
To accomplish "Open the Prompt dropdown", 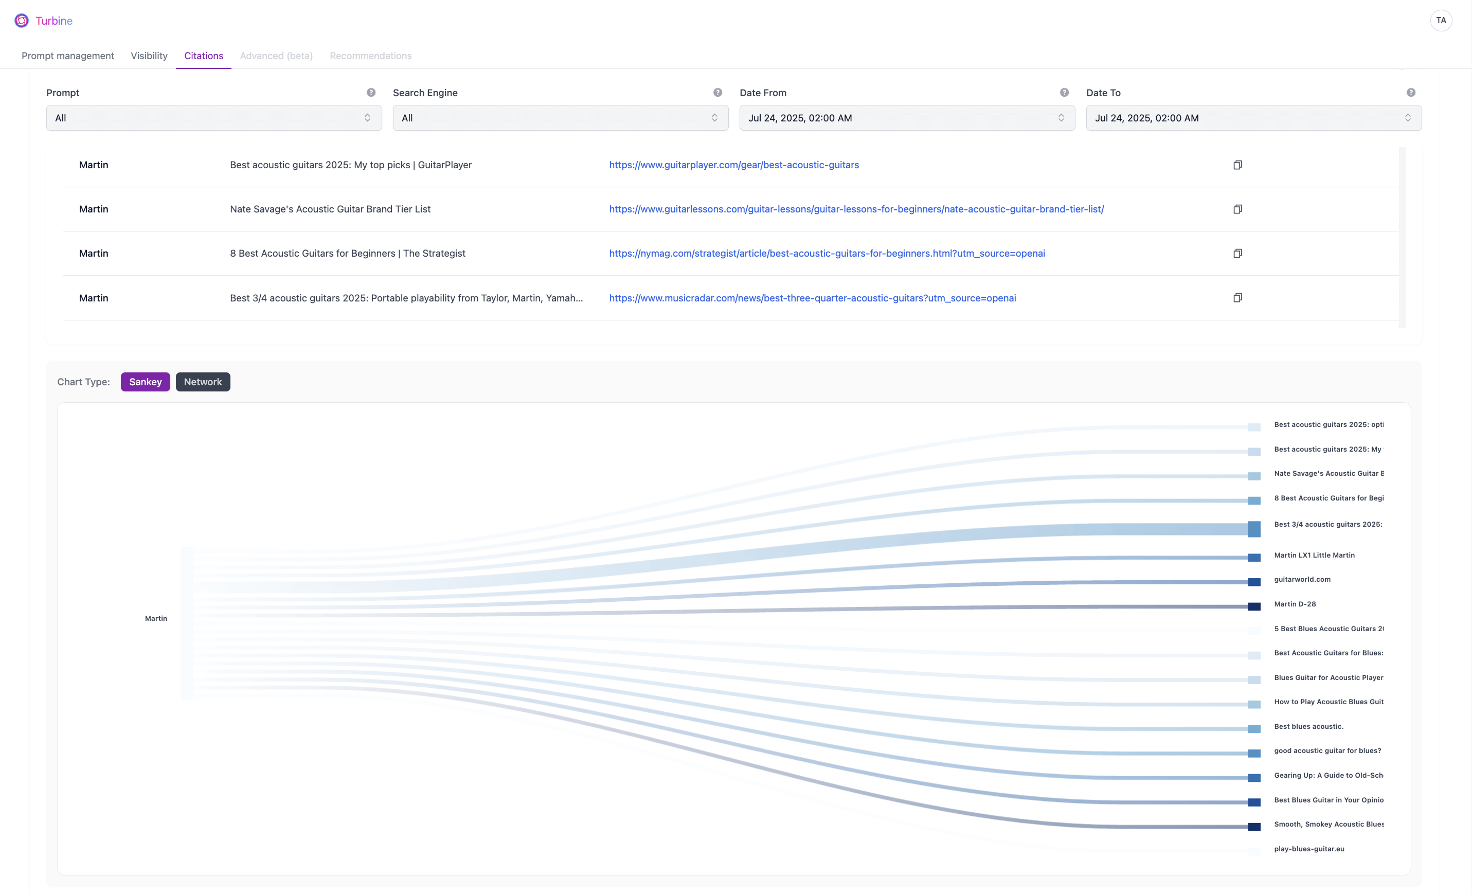I will click(214, 118).
